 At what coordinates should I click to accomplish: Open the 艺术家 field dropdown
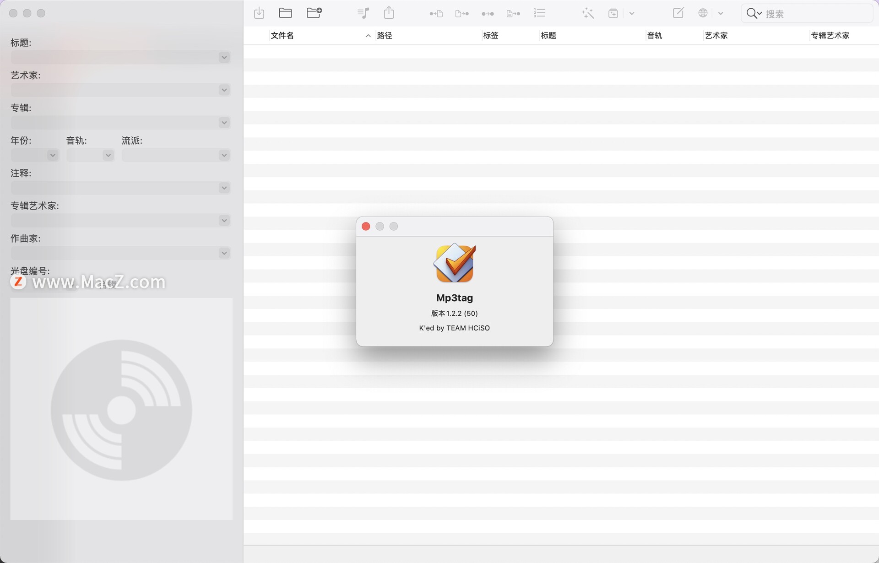click(224, 90)
